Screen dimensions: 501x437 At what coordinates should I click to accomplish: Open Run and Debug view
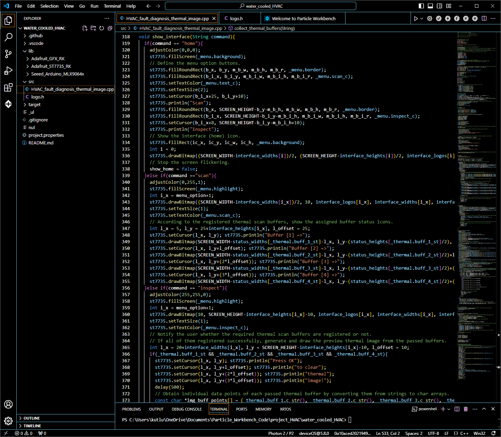click(8, 71)
